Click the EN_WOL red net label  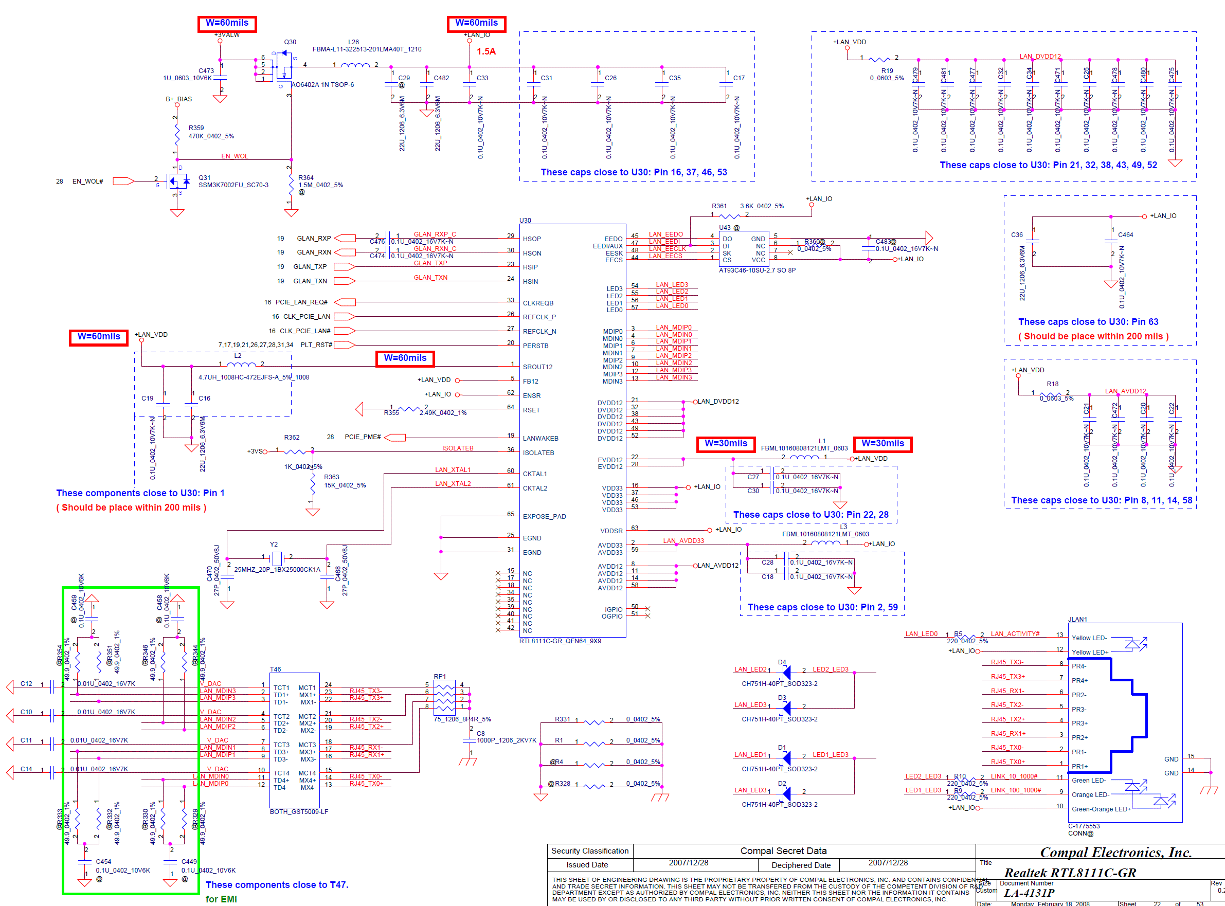(235, 156)
